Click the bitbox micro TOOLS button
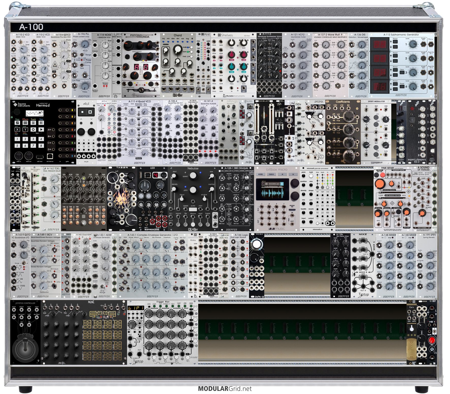 point(271,174)
